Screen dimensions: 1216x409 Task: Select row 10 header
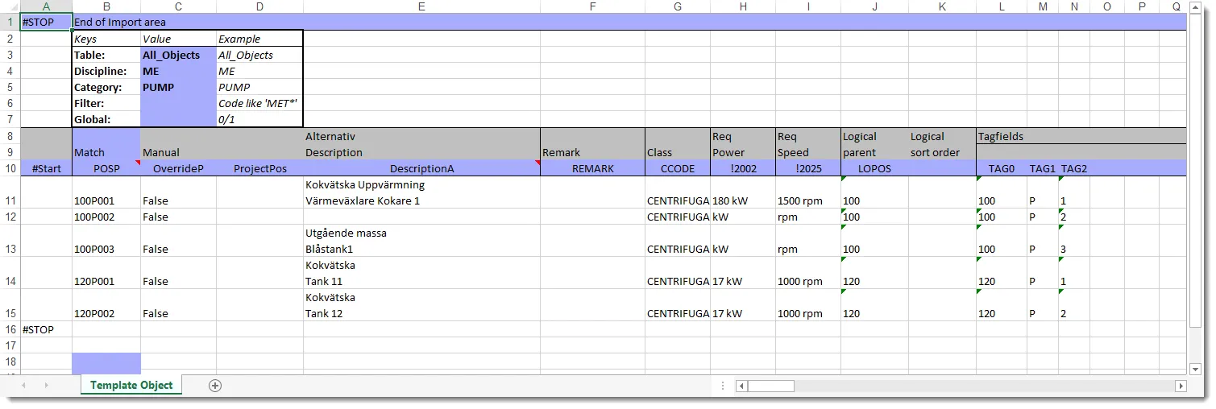[x=10, y=168]
